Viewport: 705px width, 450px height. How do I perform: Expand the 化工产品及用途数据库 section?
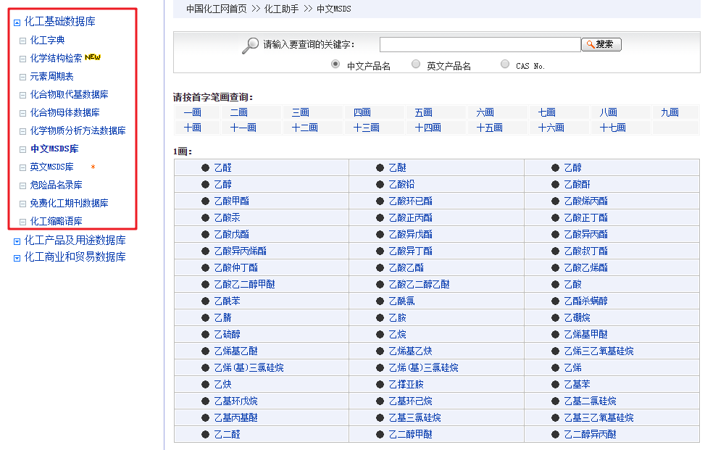(x=17, y=241)
